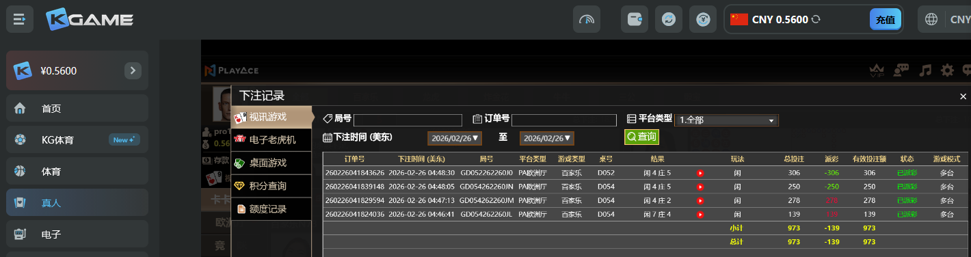Click the 订单号 column header
Image resolution: width=971 pixels, height=257 pixels.
pyautogui.click(x=354, y=159)
